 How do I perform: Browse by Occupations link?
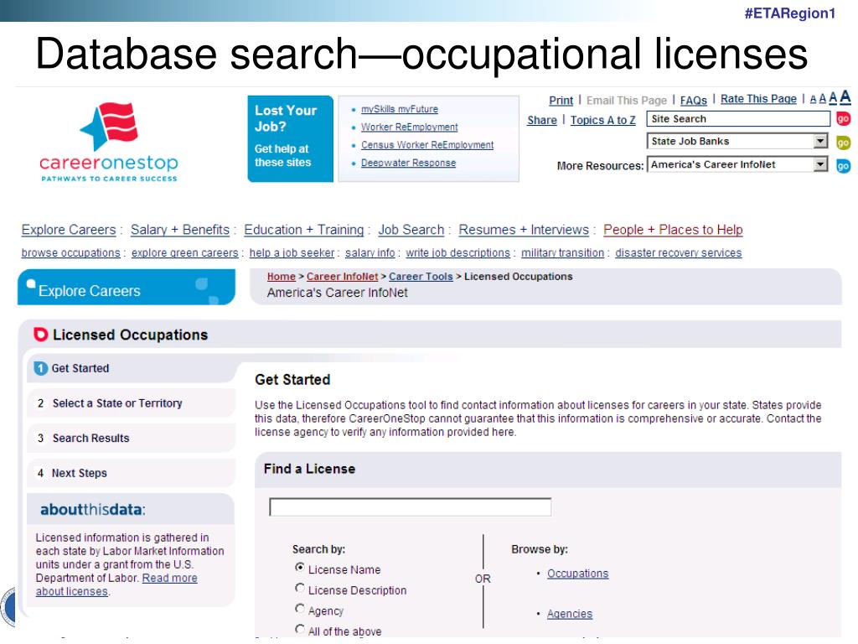click(x=578, y=574)
